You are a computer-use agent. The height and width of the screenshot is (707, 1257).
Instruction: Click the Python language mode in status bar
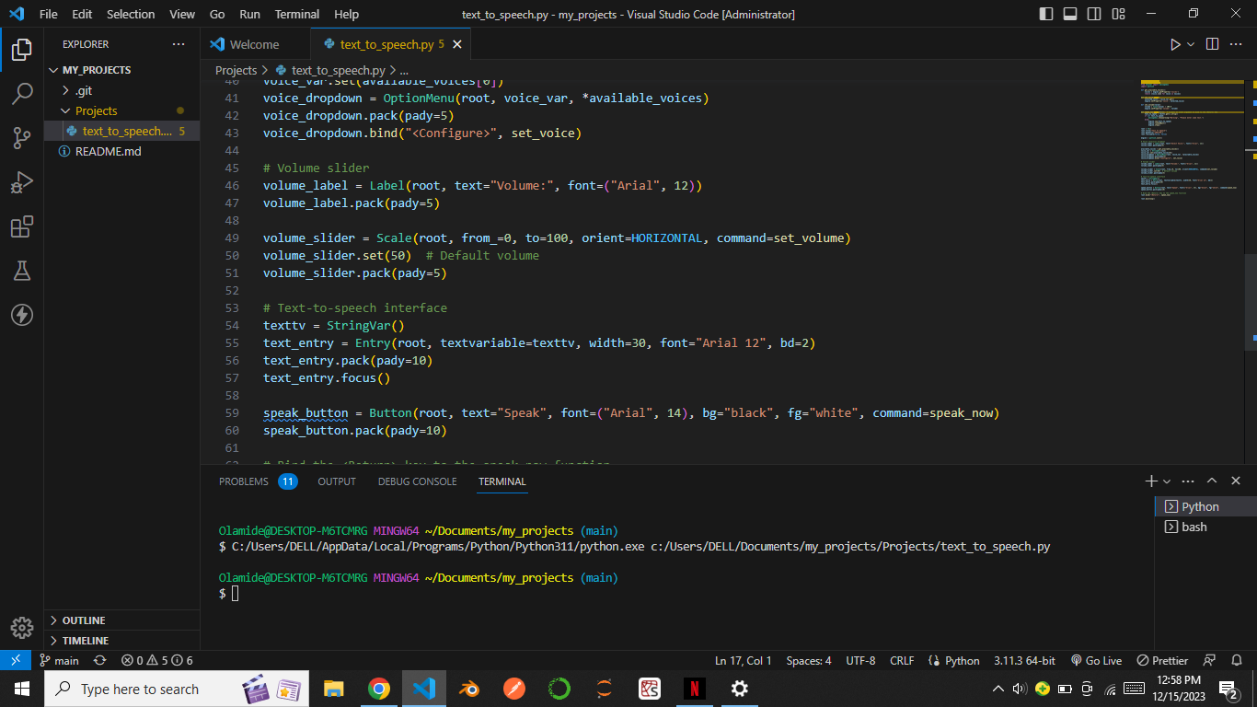[x=954, y=661]
